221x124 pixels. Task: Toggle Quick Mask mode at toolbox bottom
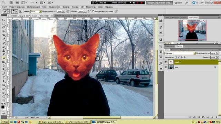4,113
